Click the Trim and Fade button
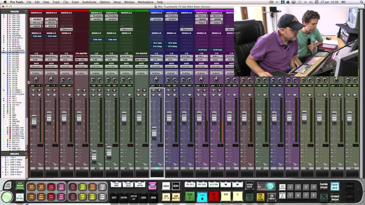 61,196
